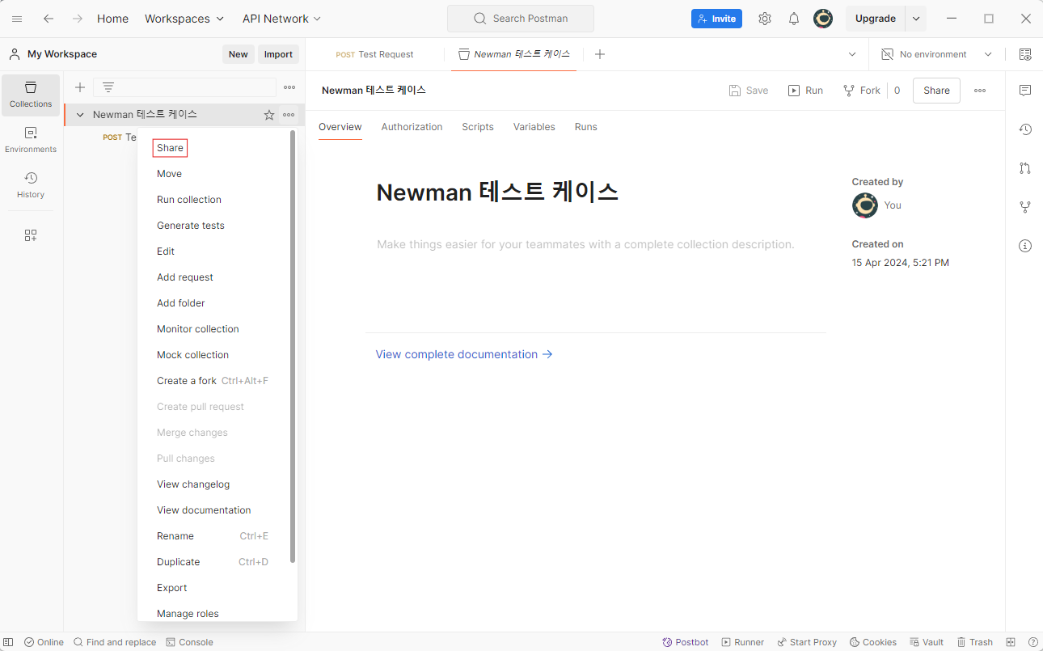Image resolution: width=1043 pixels, height=651 pixels.
Task: Open the Collections sidebar section
Action: [31, 95]
